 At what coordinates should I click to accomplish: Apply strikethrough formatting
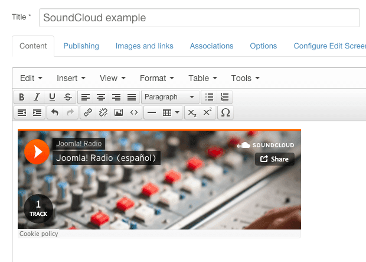click(68, 97)
